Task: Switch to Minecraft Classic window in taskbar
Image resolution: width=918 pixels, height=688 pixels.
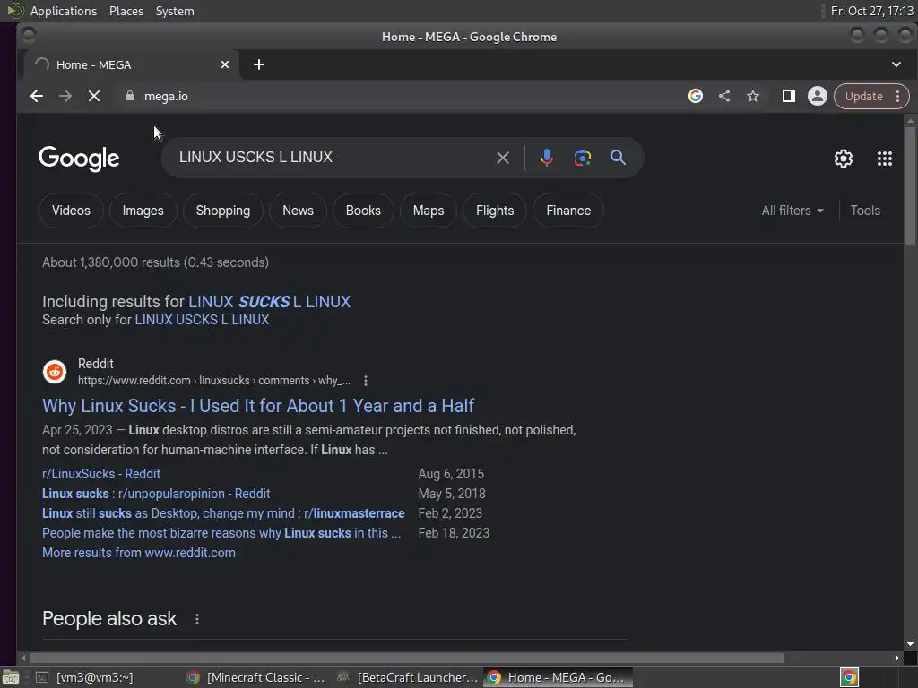Action: [255, 677]
